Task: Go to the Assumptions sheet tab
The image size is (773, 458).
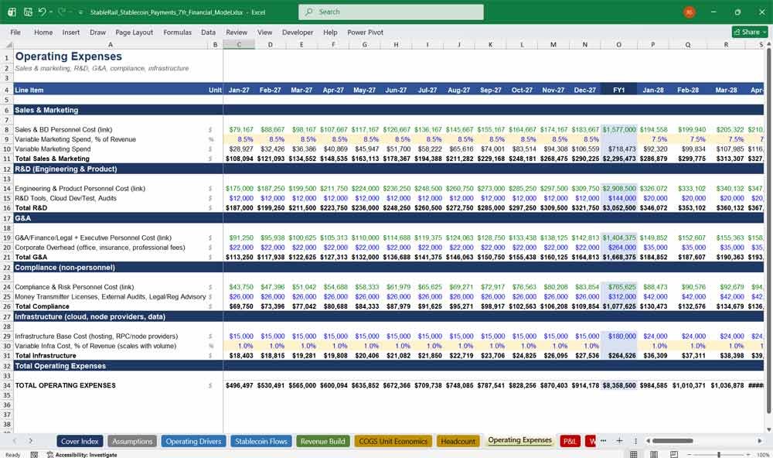Action: [x=132, y=441]
